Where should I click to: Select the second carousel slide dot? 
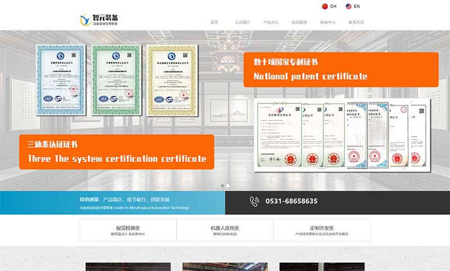click(x=228, y=186)
